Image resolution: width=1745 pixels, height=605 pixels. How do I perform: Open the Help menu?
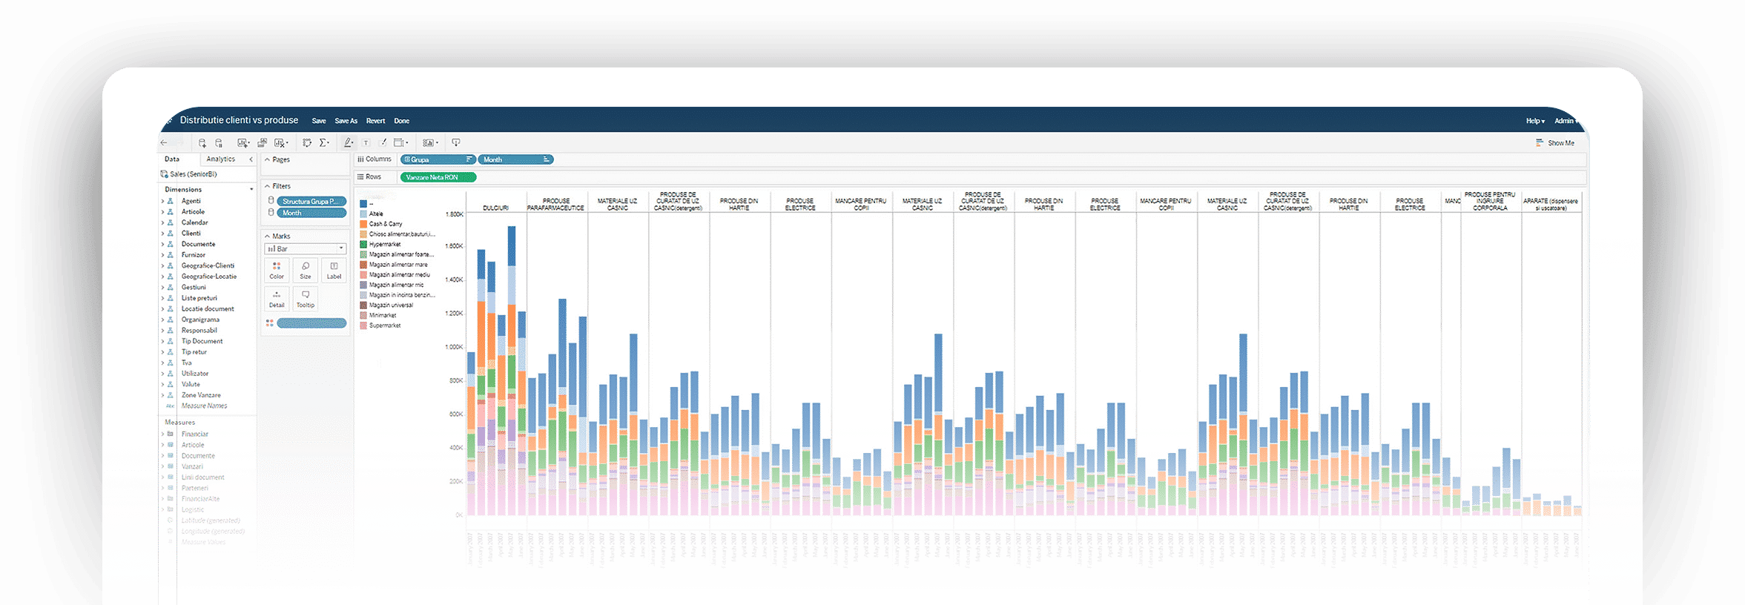(1534, 121)
